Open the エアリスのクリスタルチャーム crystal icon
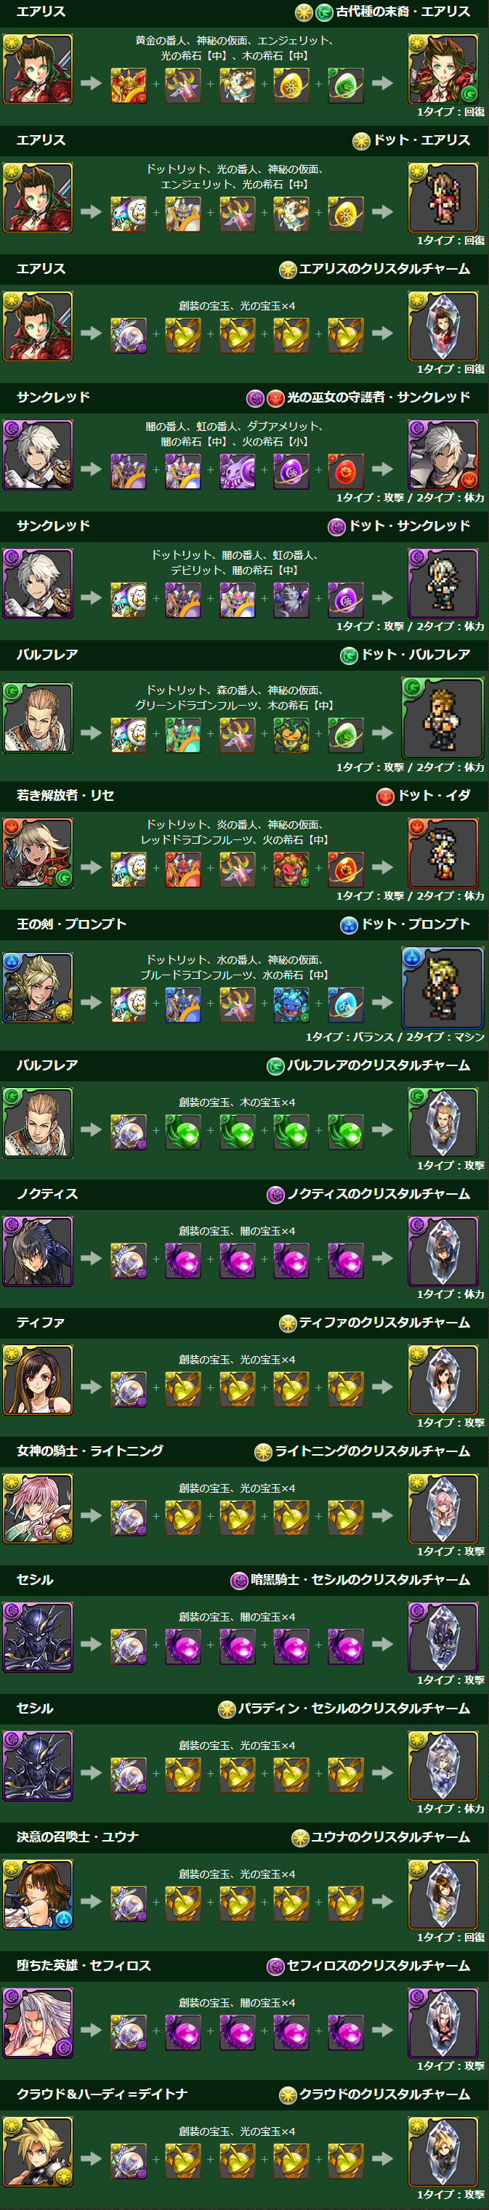 442,326
